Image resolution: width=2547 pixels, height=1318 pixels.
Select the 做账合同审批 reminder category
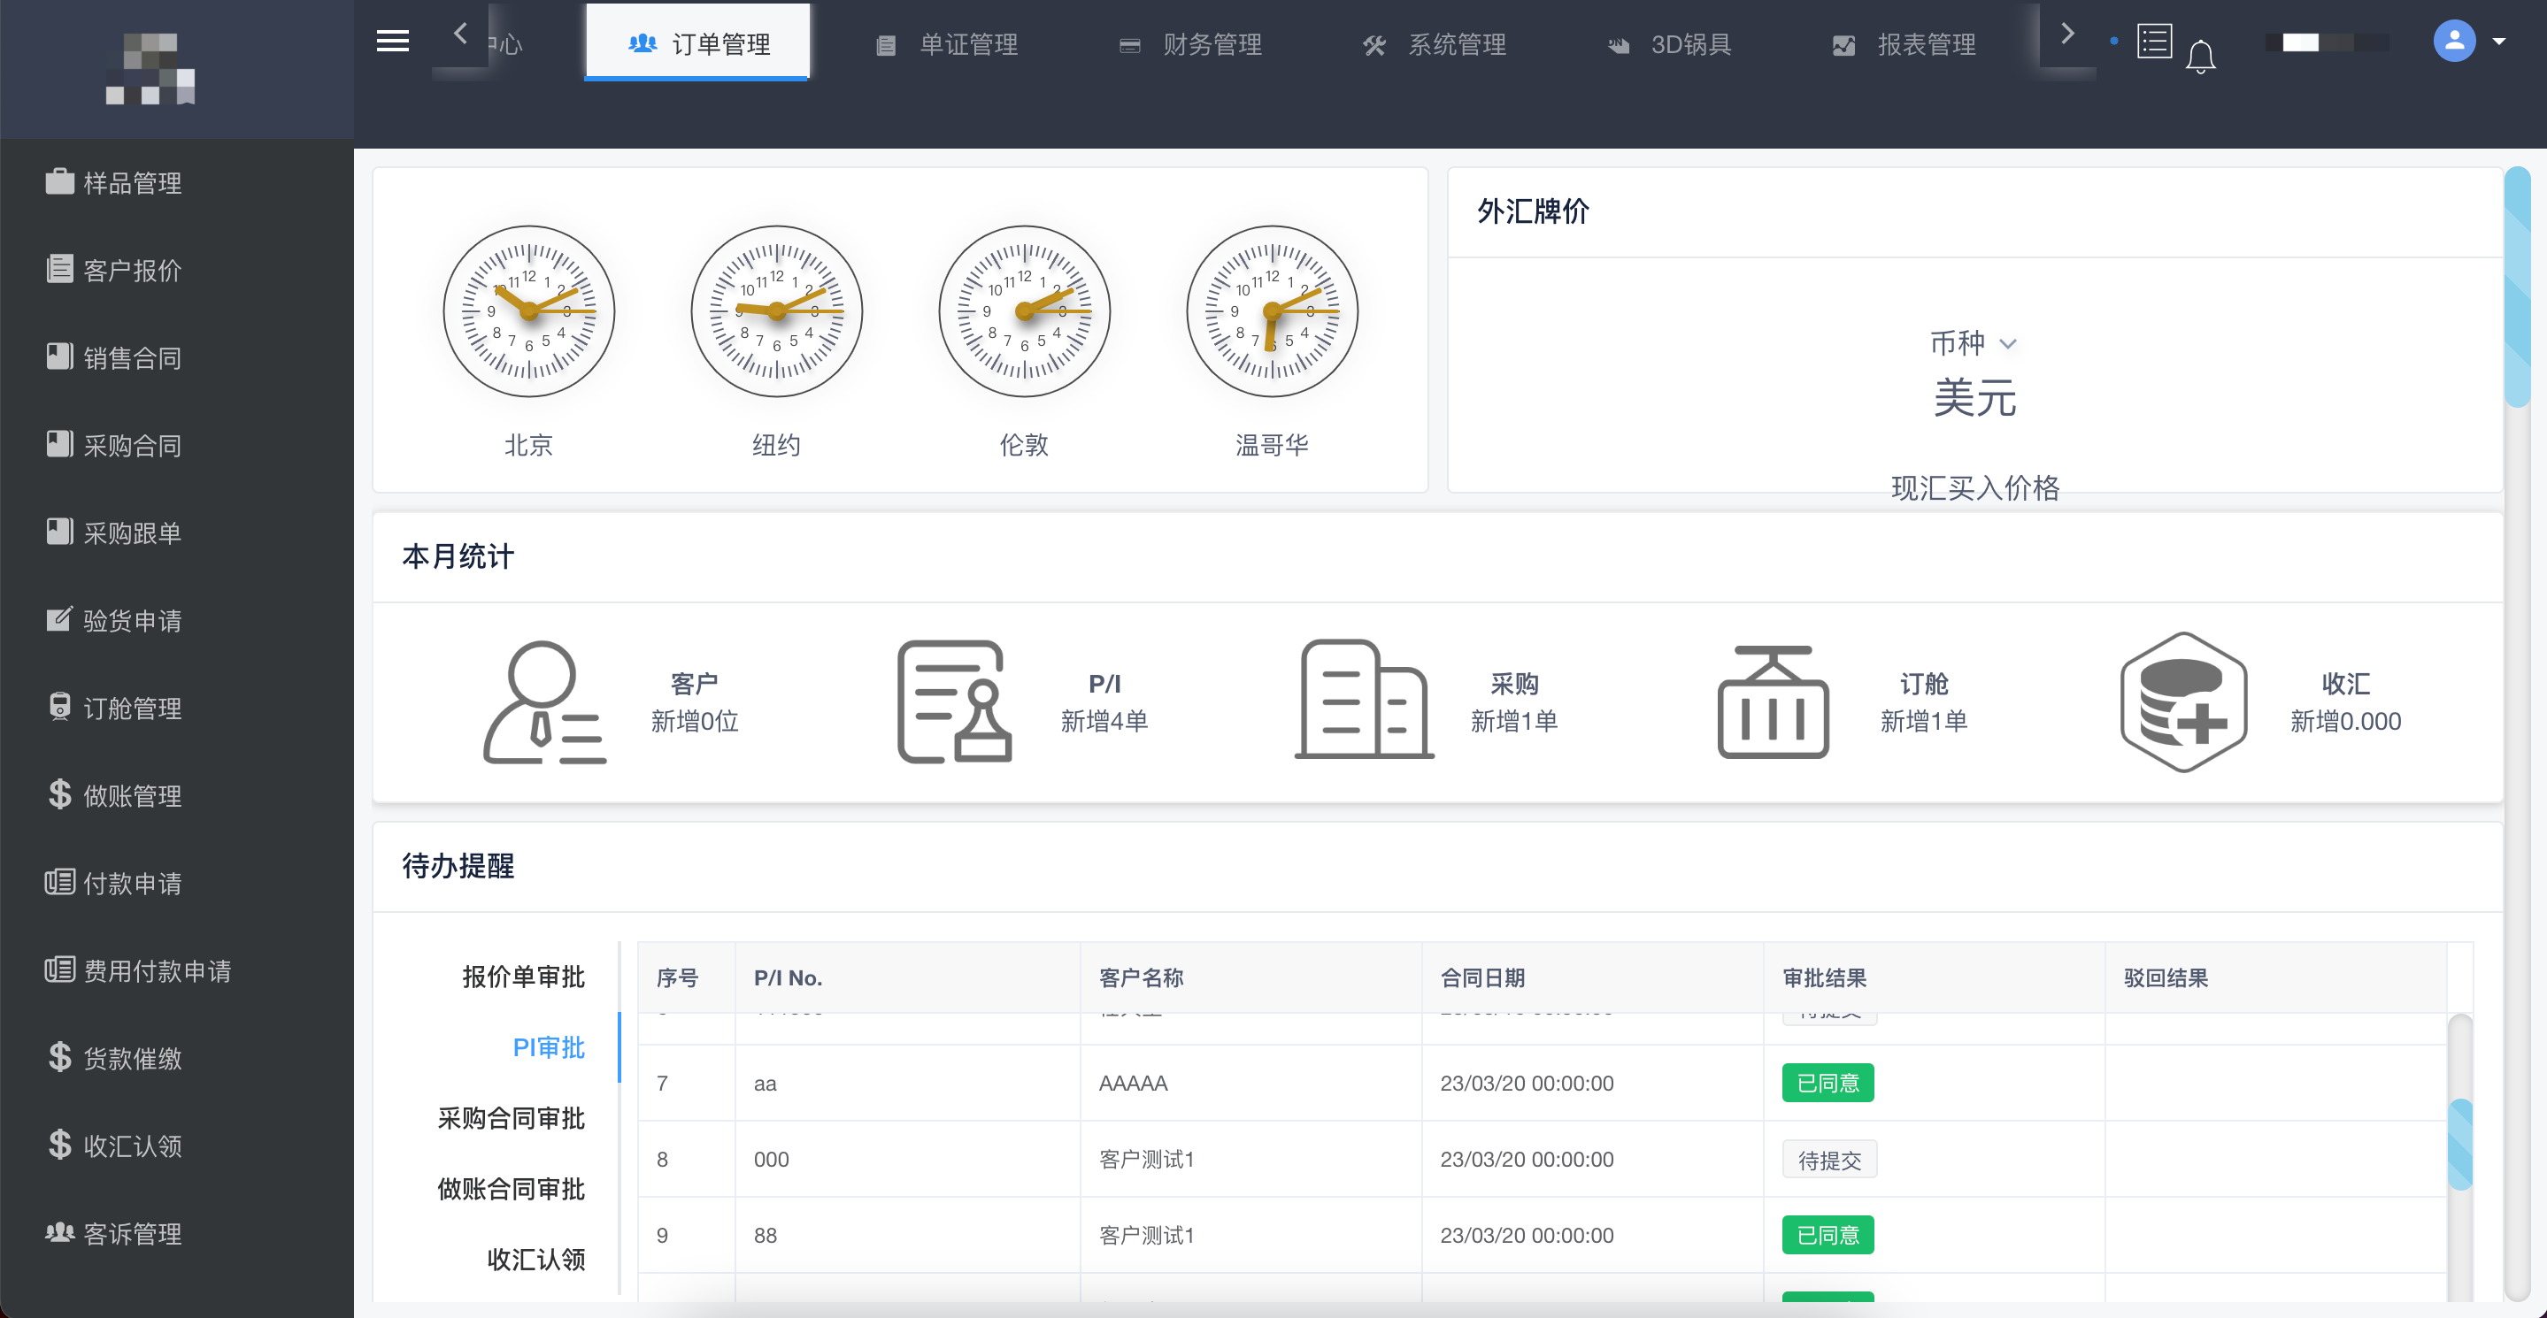point(512,1189)
